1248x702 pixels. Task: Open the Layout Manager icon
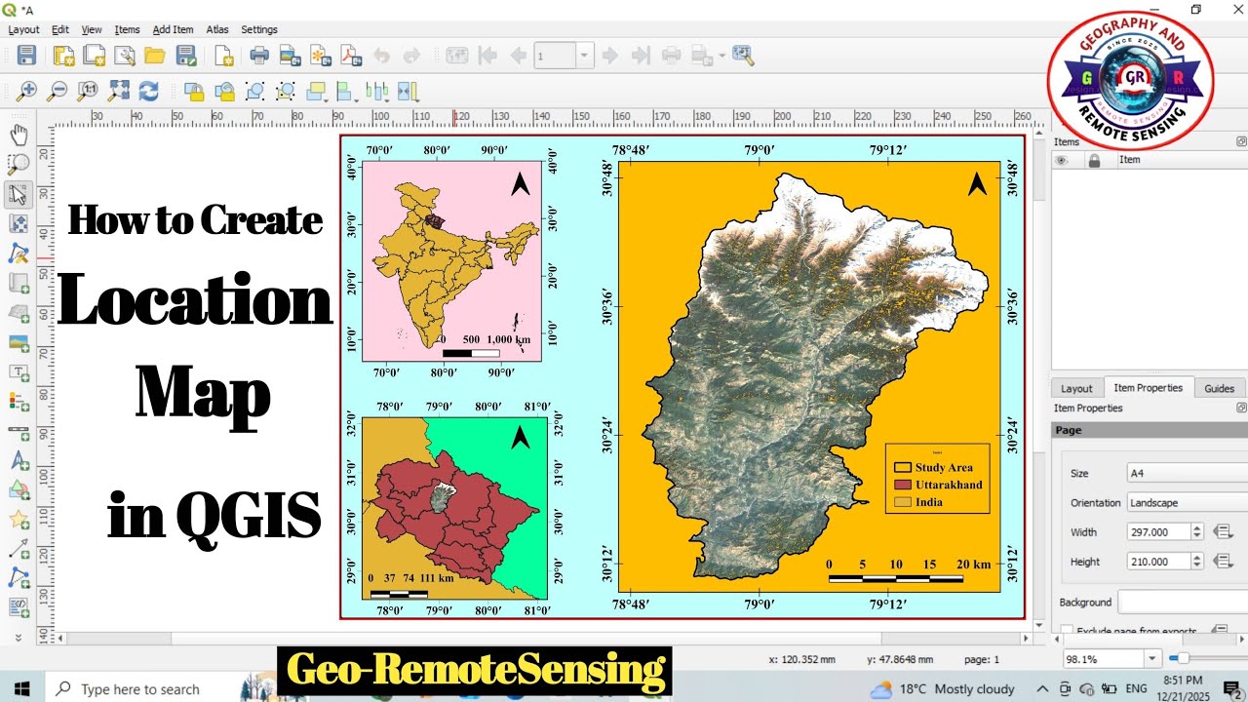coord(125,56)
